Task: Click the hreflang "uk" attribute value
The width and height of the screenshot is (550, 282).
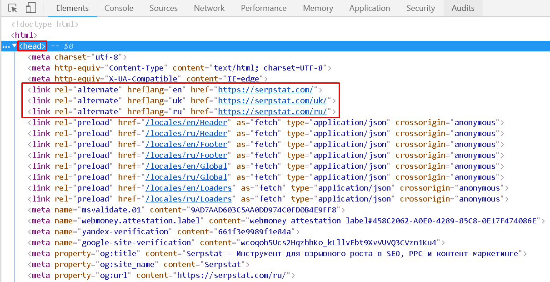Action: pyautogui.click(x=177, y=101)
